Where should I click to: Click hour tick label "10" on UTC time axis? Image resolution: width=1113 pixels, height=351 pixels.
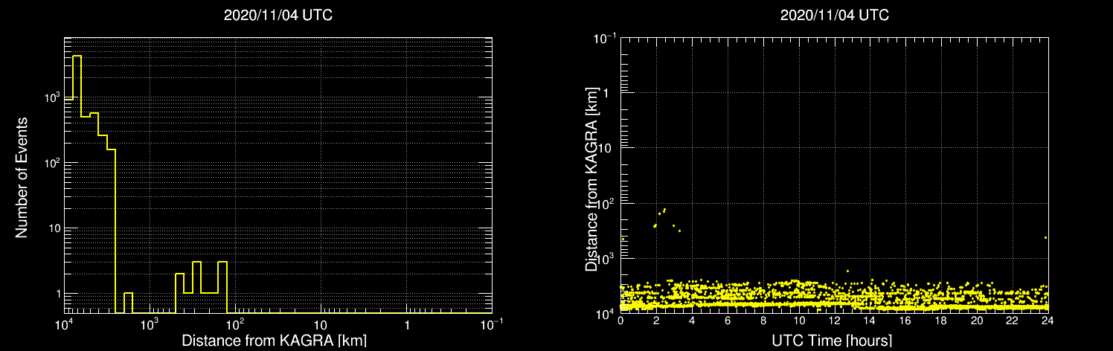point(798,321)
